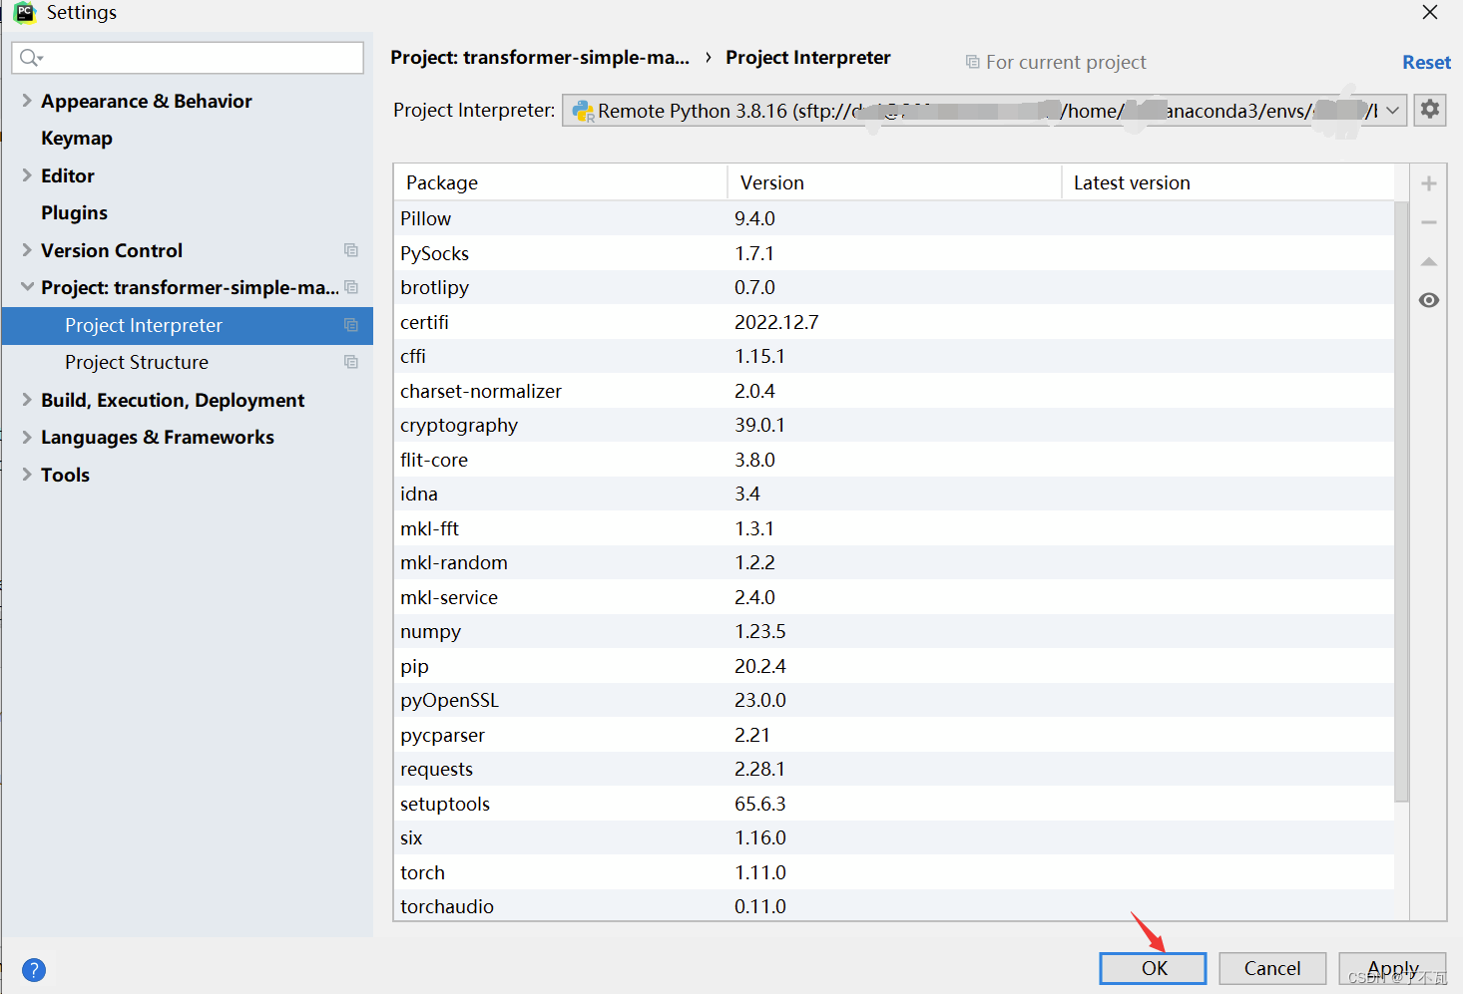Click copy icon beside Project Structure
The width and height of the screenshot is (1463, 994).
coord(351,362)
